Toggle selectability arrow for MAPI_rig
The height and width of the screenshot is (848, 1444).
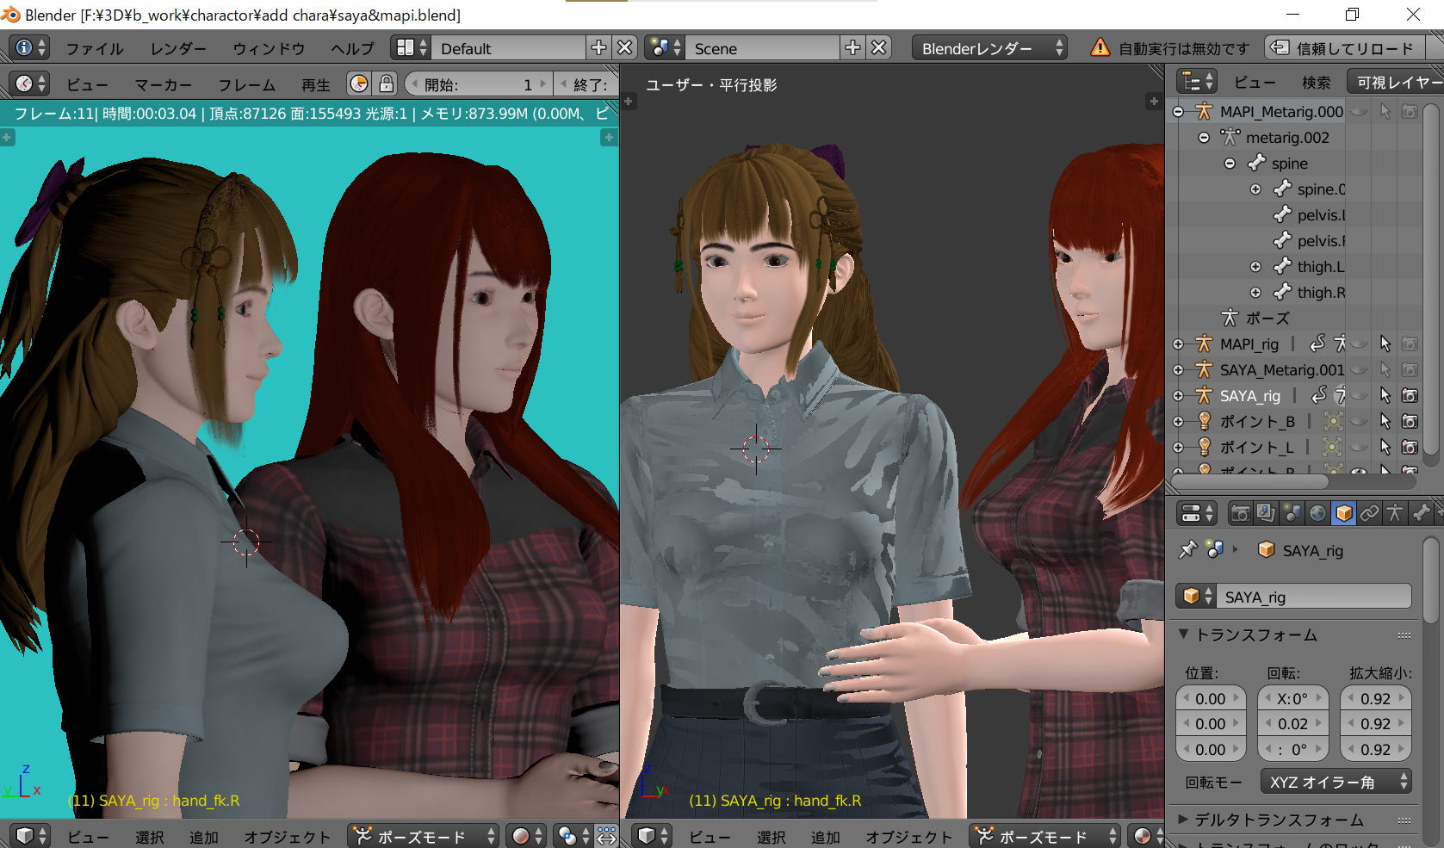pos(1385,344)
